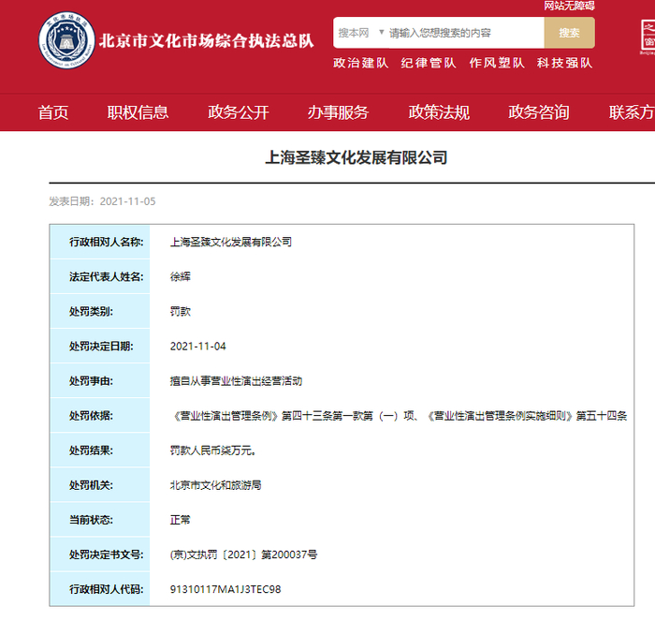Open the 职权信息 menu item

pos(138,112)
